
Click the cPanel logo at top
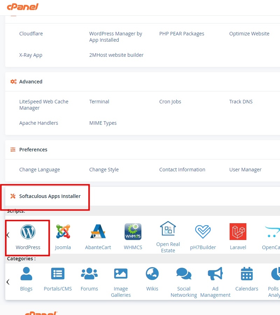click(22, 7)
